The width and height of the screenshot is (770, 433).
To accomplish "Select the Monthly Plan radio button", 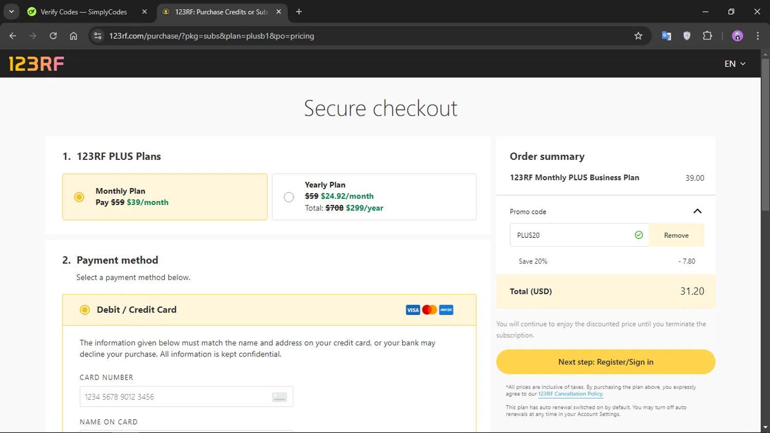I will (x=79, y=197).
